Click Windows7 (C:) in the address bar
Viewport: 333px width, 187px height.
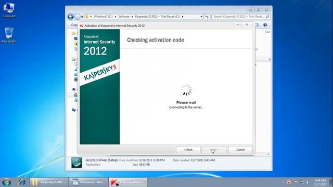coord(103,17)
